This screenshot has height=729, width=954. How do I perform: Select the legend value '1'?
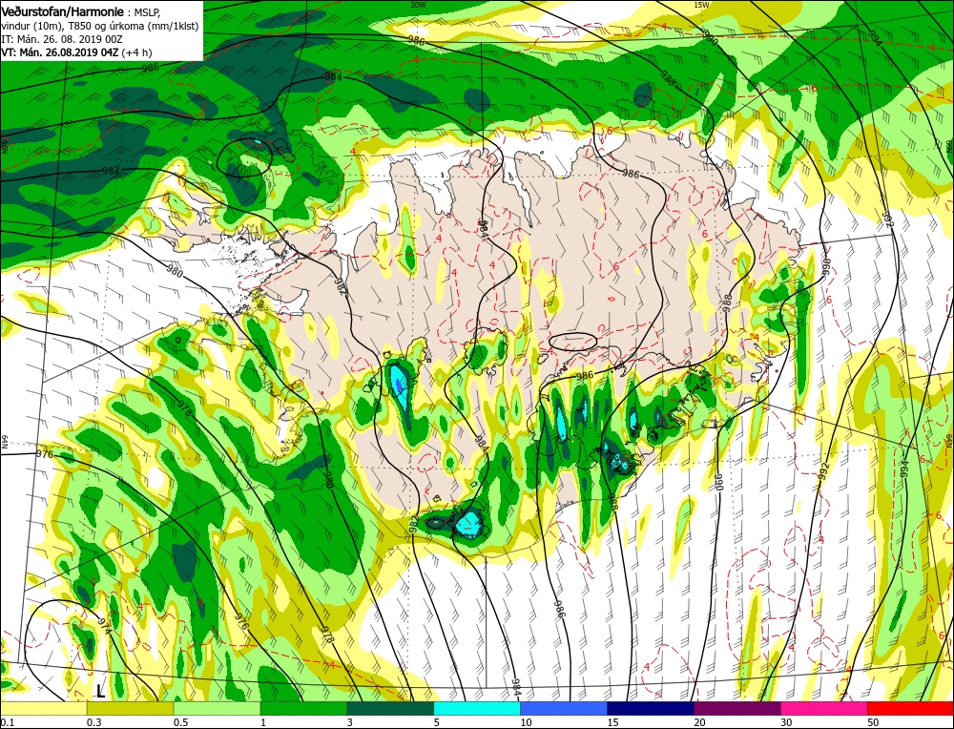click(263, 721)
